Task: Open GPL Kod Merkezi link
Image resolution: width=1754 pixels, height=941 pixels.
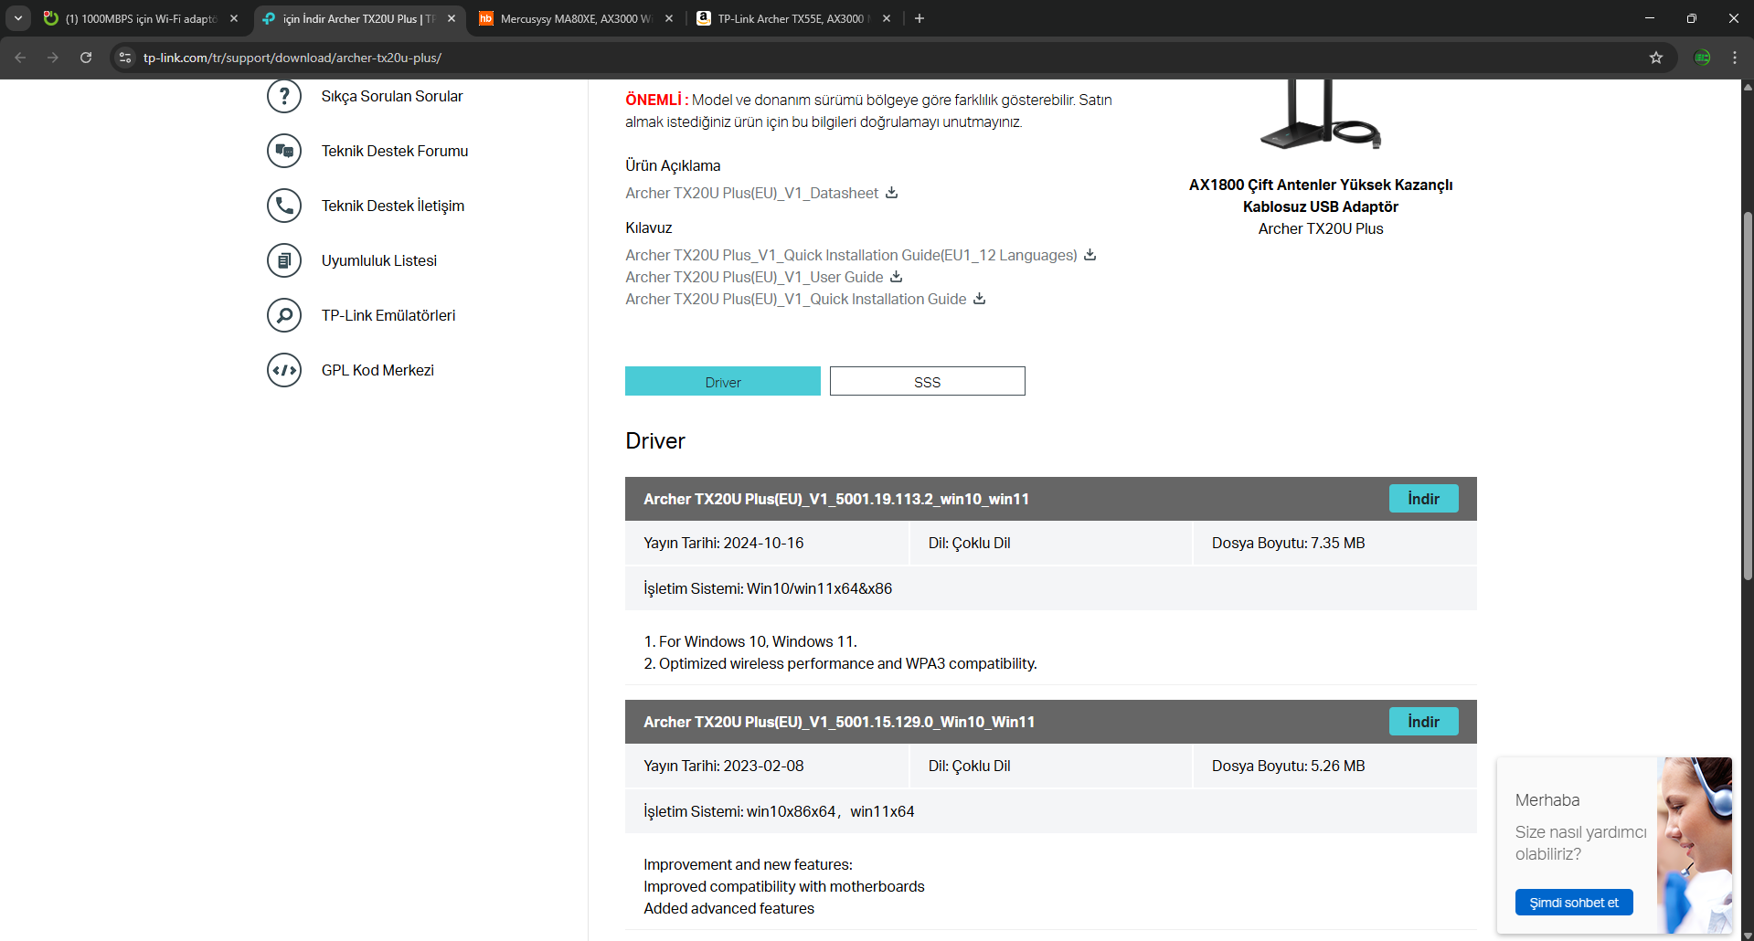Action: [x=377, y=370]
